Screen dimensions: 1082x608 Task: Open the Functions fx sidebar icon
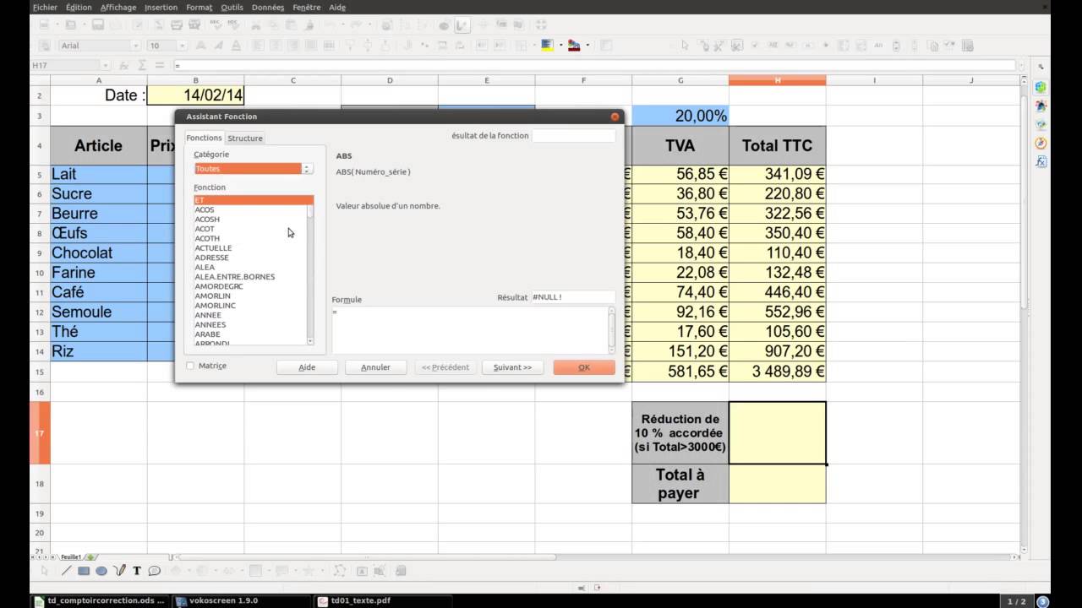click(x=1041, y=162)
